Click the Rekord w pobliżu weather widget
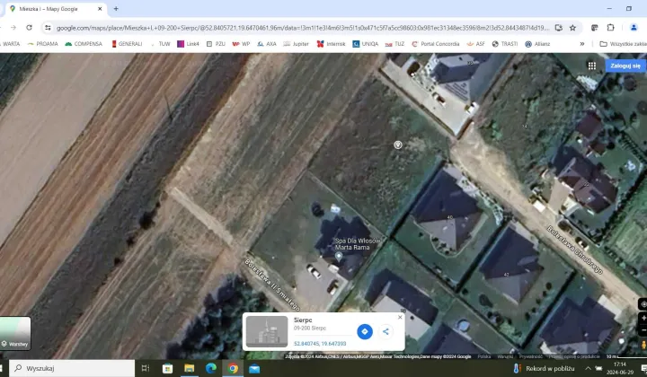Viewport: 647px width, 377px height. [x=545, y=368]
